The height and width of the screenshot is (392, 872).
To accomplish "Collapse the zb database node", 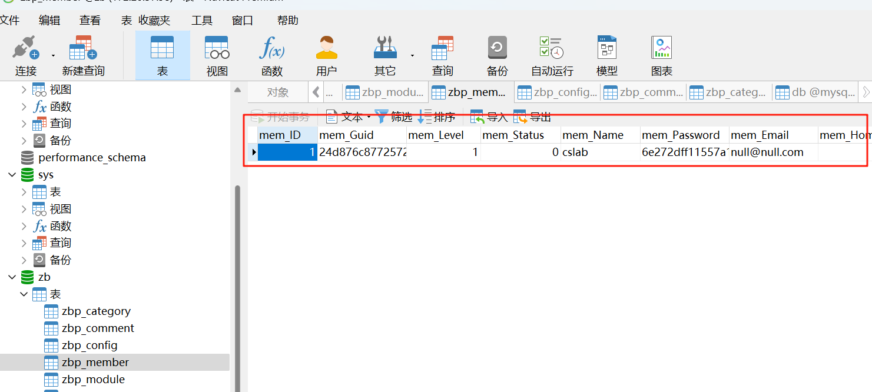I will click(11, 277).
